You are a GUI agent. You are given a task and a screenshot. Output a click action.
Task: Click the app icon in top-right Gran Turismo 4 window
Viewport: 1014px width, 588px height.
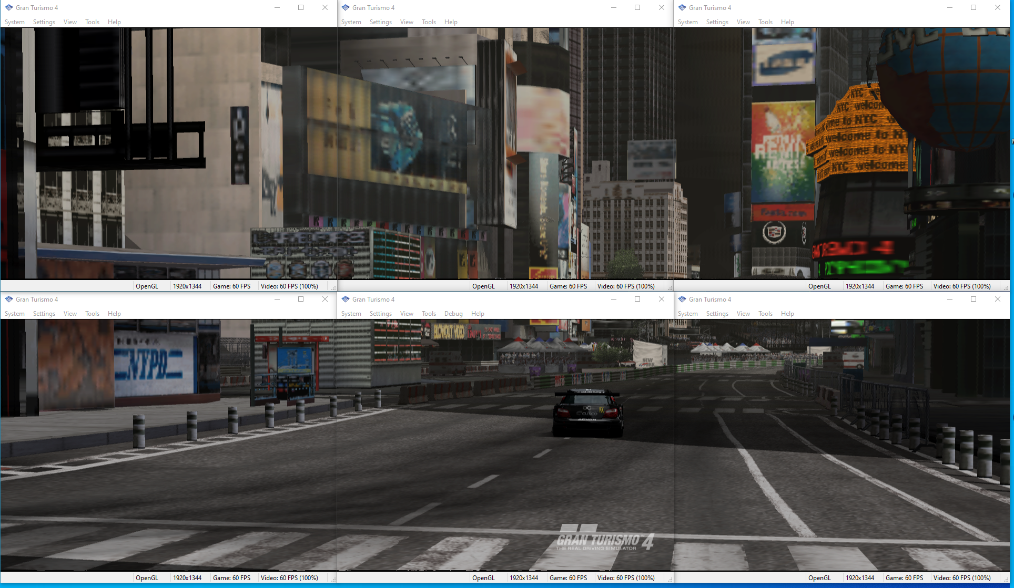[x=682, y=7]
